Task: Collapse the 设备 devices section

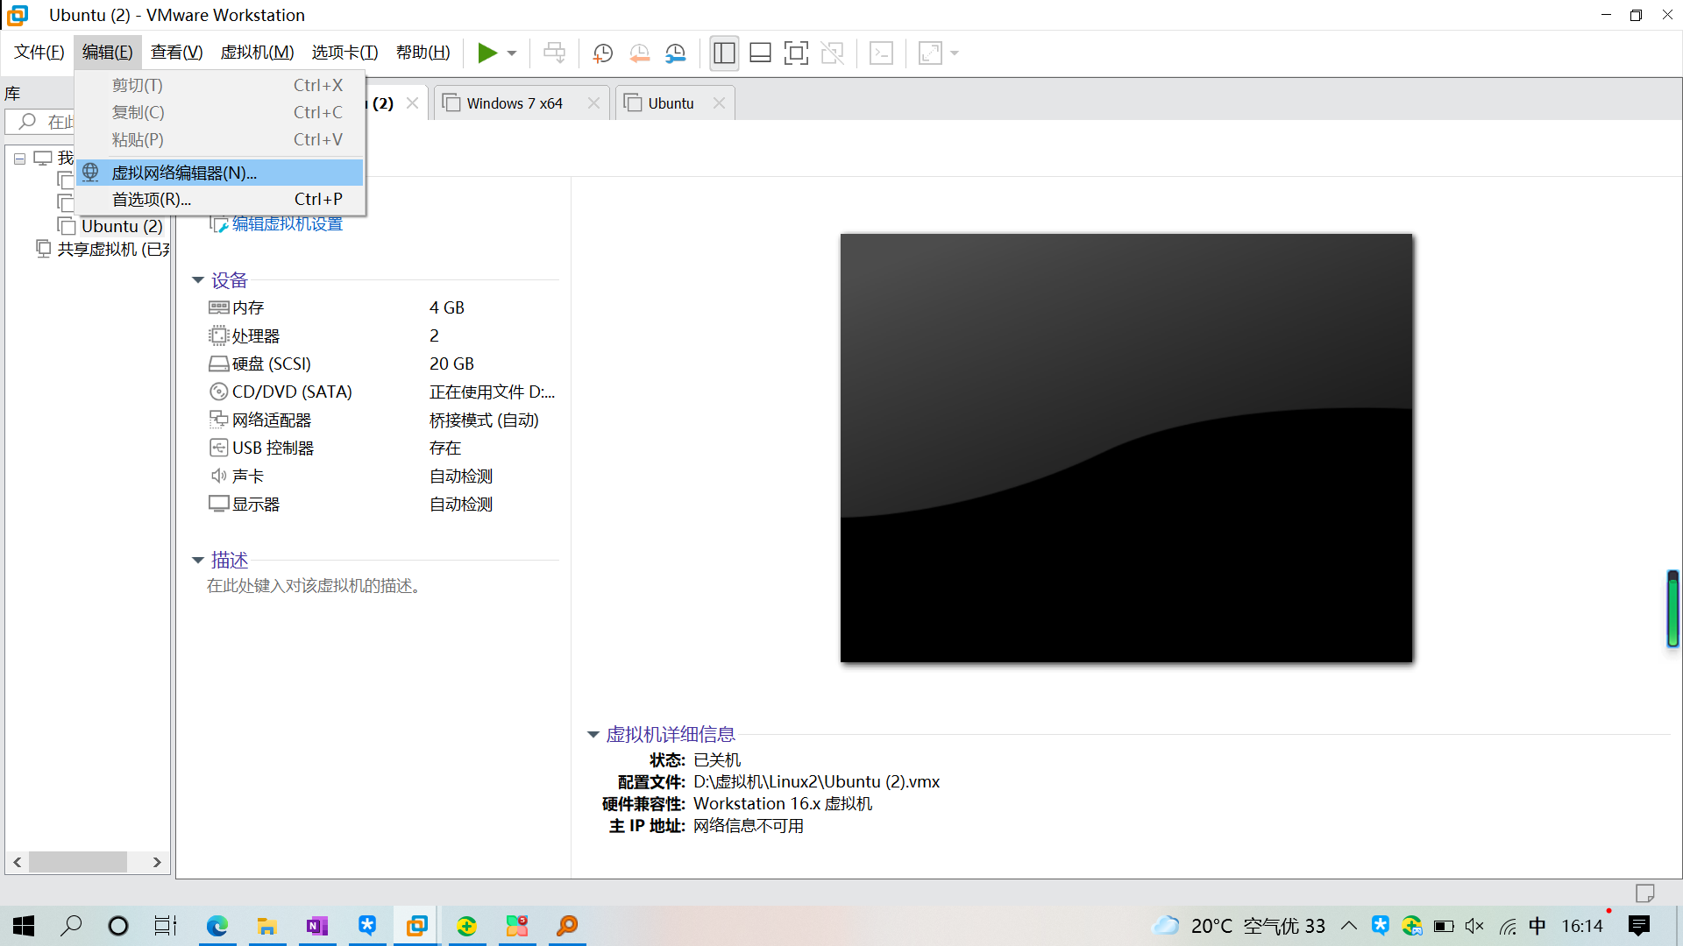Action: [x=197, y=279]
